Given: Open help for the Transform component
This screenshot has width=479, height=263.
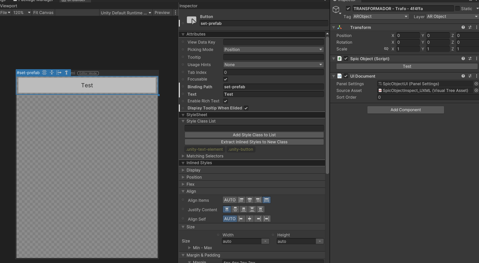Looking at the screenshot, I should pyautogui.click(x=463, y=28).
